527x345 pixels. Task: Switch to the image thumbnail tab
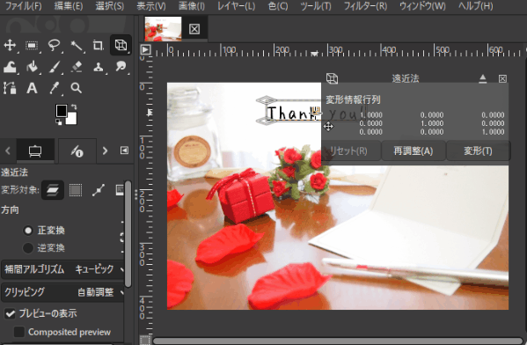tap(163, 29)
